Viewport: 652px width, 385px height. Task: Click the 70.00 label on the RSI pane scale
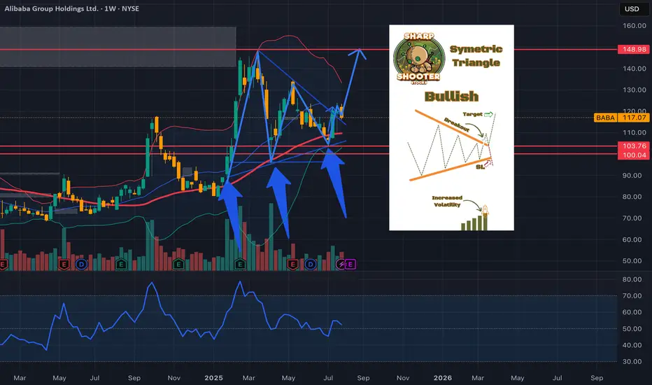click(x=632, y=296)
